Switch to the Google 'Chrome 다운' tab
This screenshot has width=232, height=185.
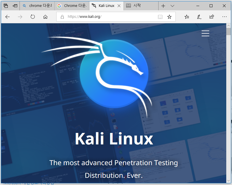(x=72, y=6)
